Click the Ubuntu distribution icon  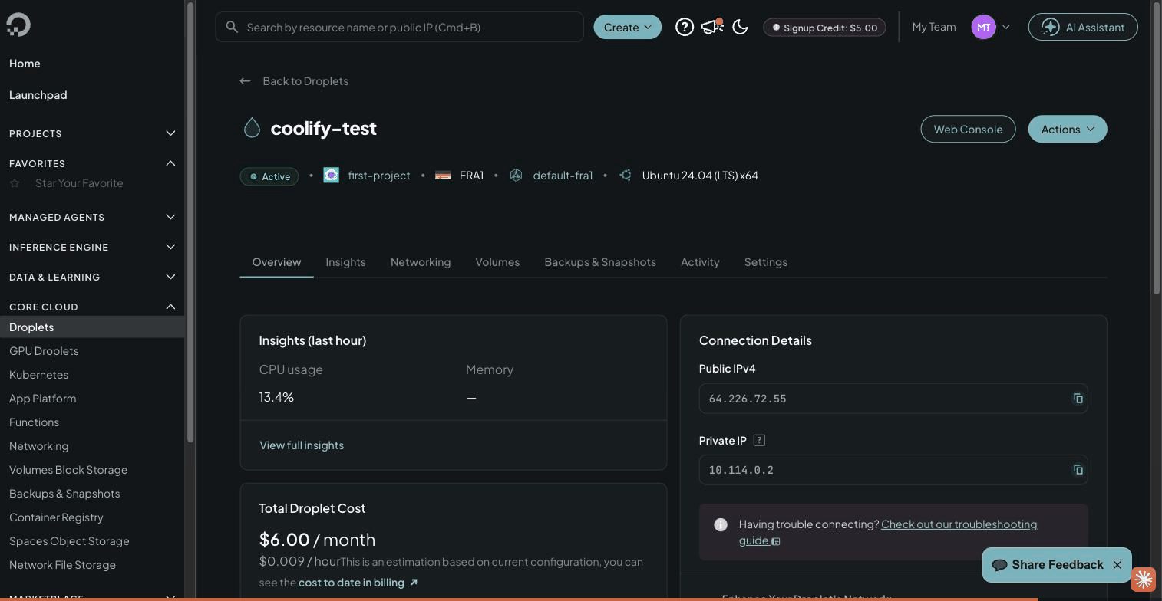click(626, 176)
